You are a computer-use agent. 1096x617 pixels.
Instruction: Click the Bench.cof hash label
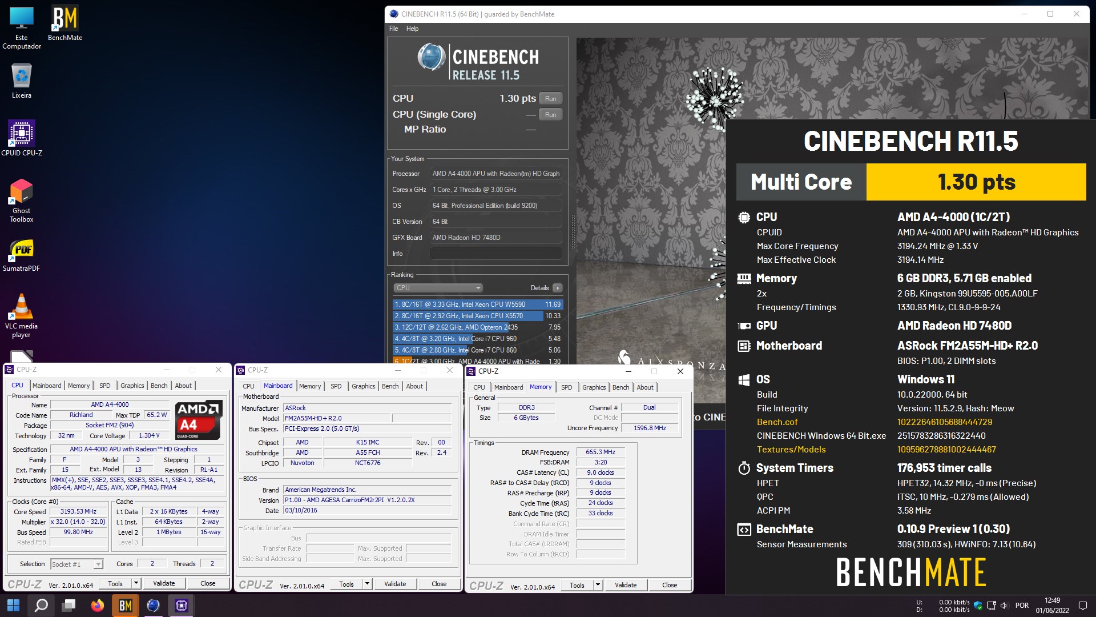coord(777,422)
